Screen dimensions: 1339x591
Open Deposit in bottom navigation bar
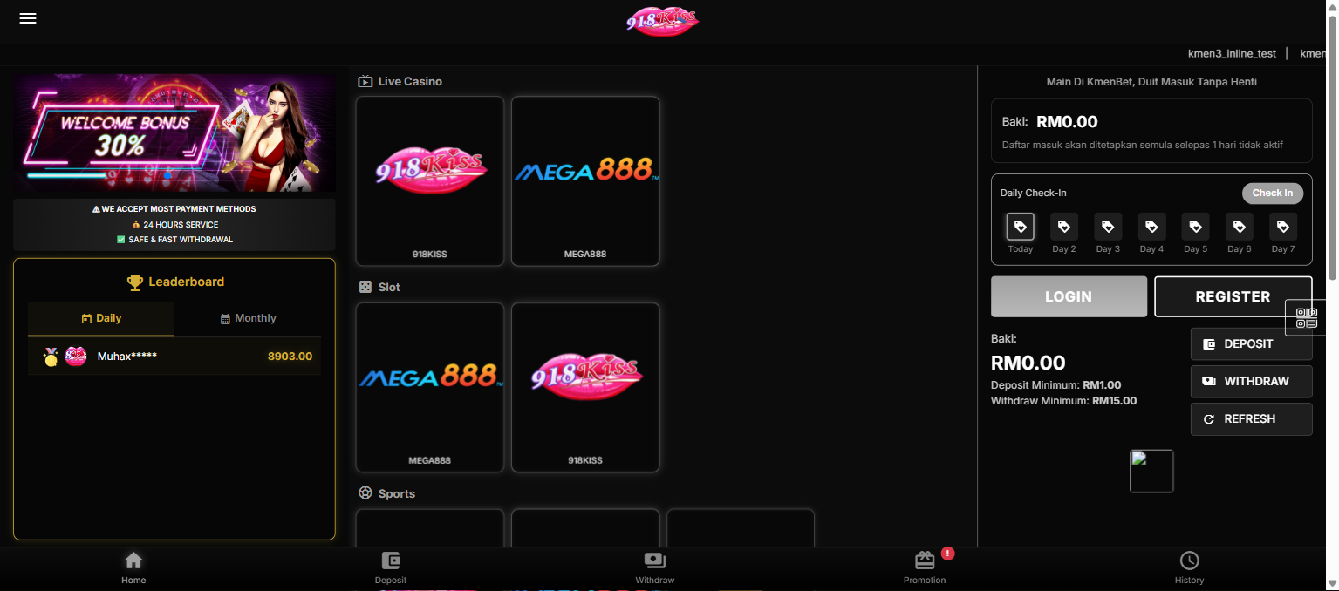(x=391, y=567)
